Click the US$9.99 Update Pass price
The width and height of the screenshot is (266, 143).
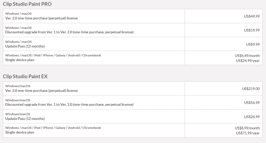(253, 44)
